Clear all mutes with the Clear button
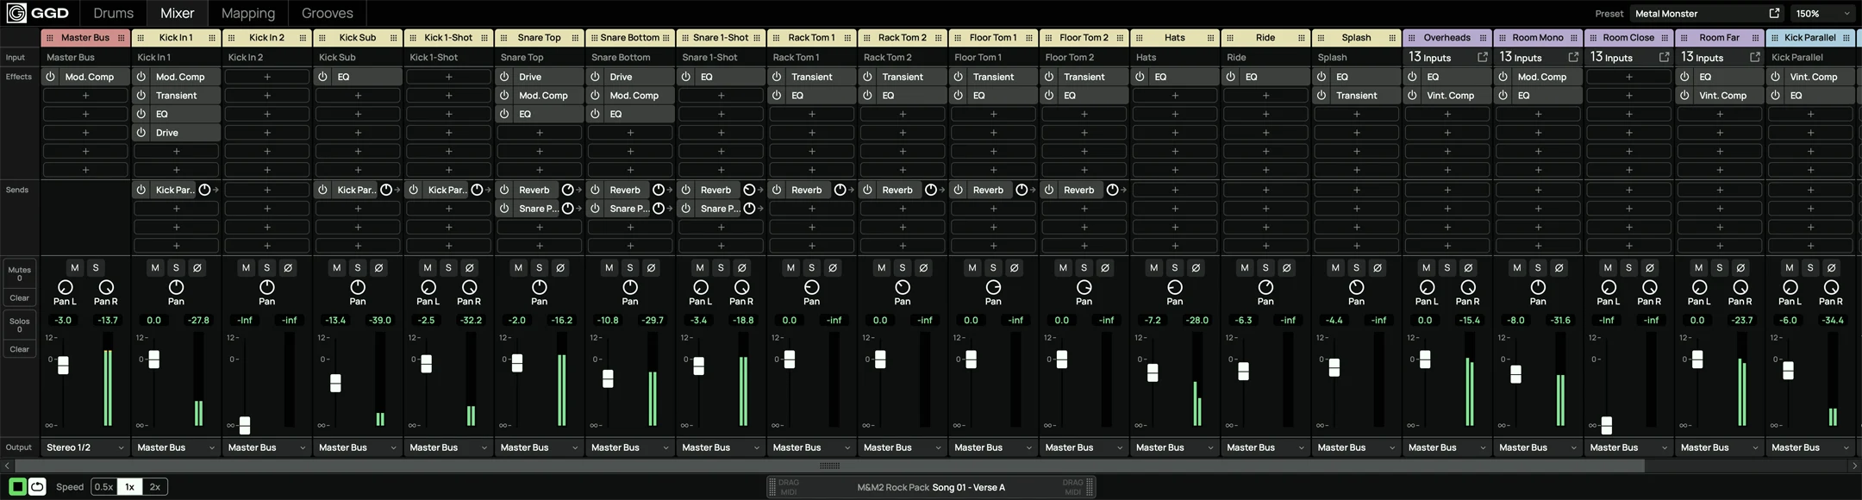Screen dimensions: 1862x500 [x=19, y=298]
